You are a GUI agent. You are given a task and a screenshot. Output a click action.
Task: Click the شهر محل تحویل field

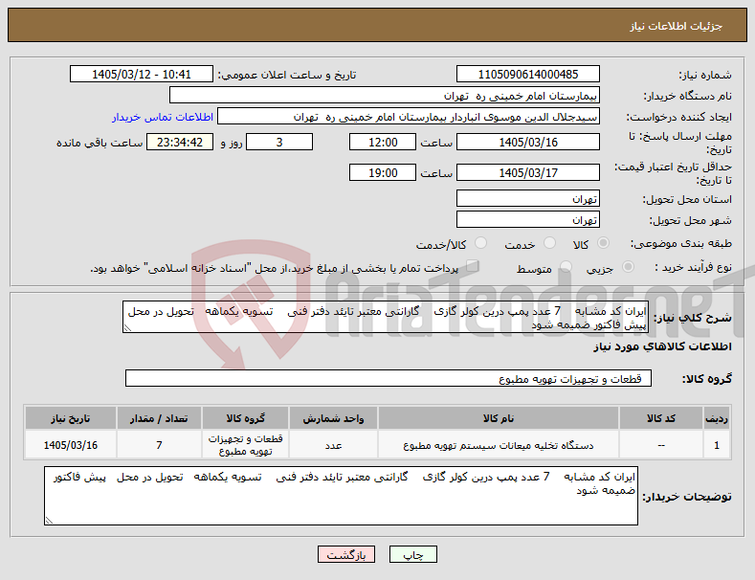tap(527, 220)
